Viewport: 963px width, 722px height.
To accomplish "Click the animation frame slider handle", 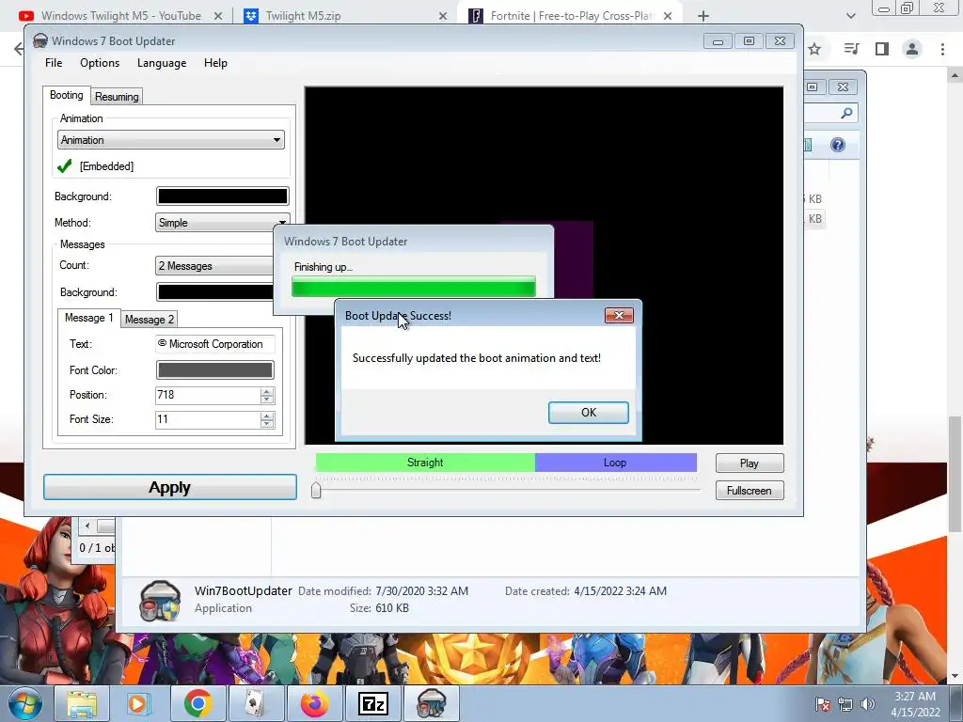I will click(316, 490).
